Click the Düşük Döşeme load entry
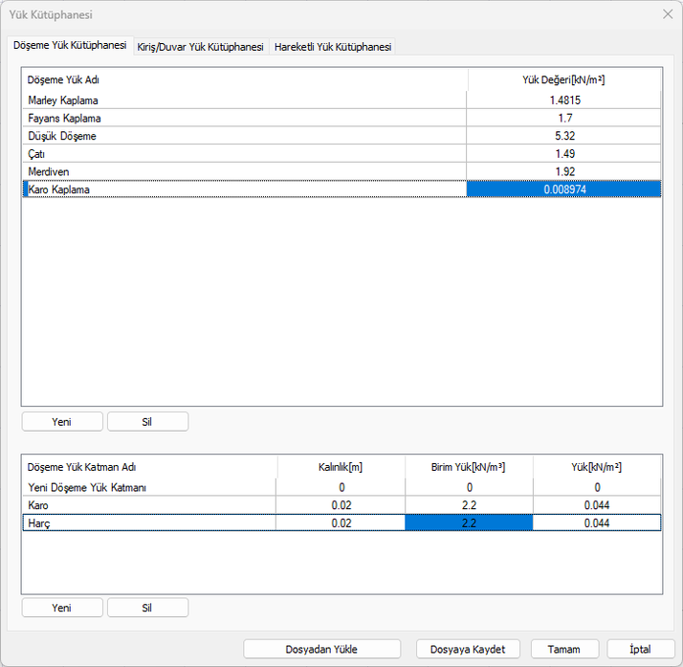Viewport: 683px width, 667px height. 244,136
